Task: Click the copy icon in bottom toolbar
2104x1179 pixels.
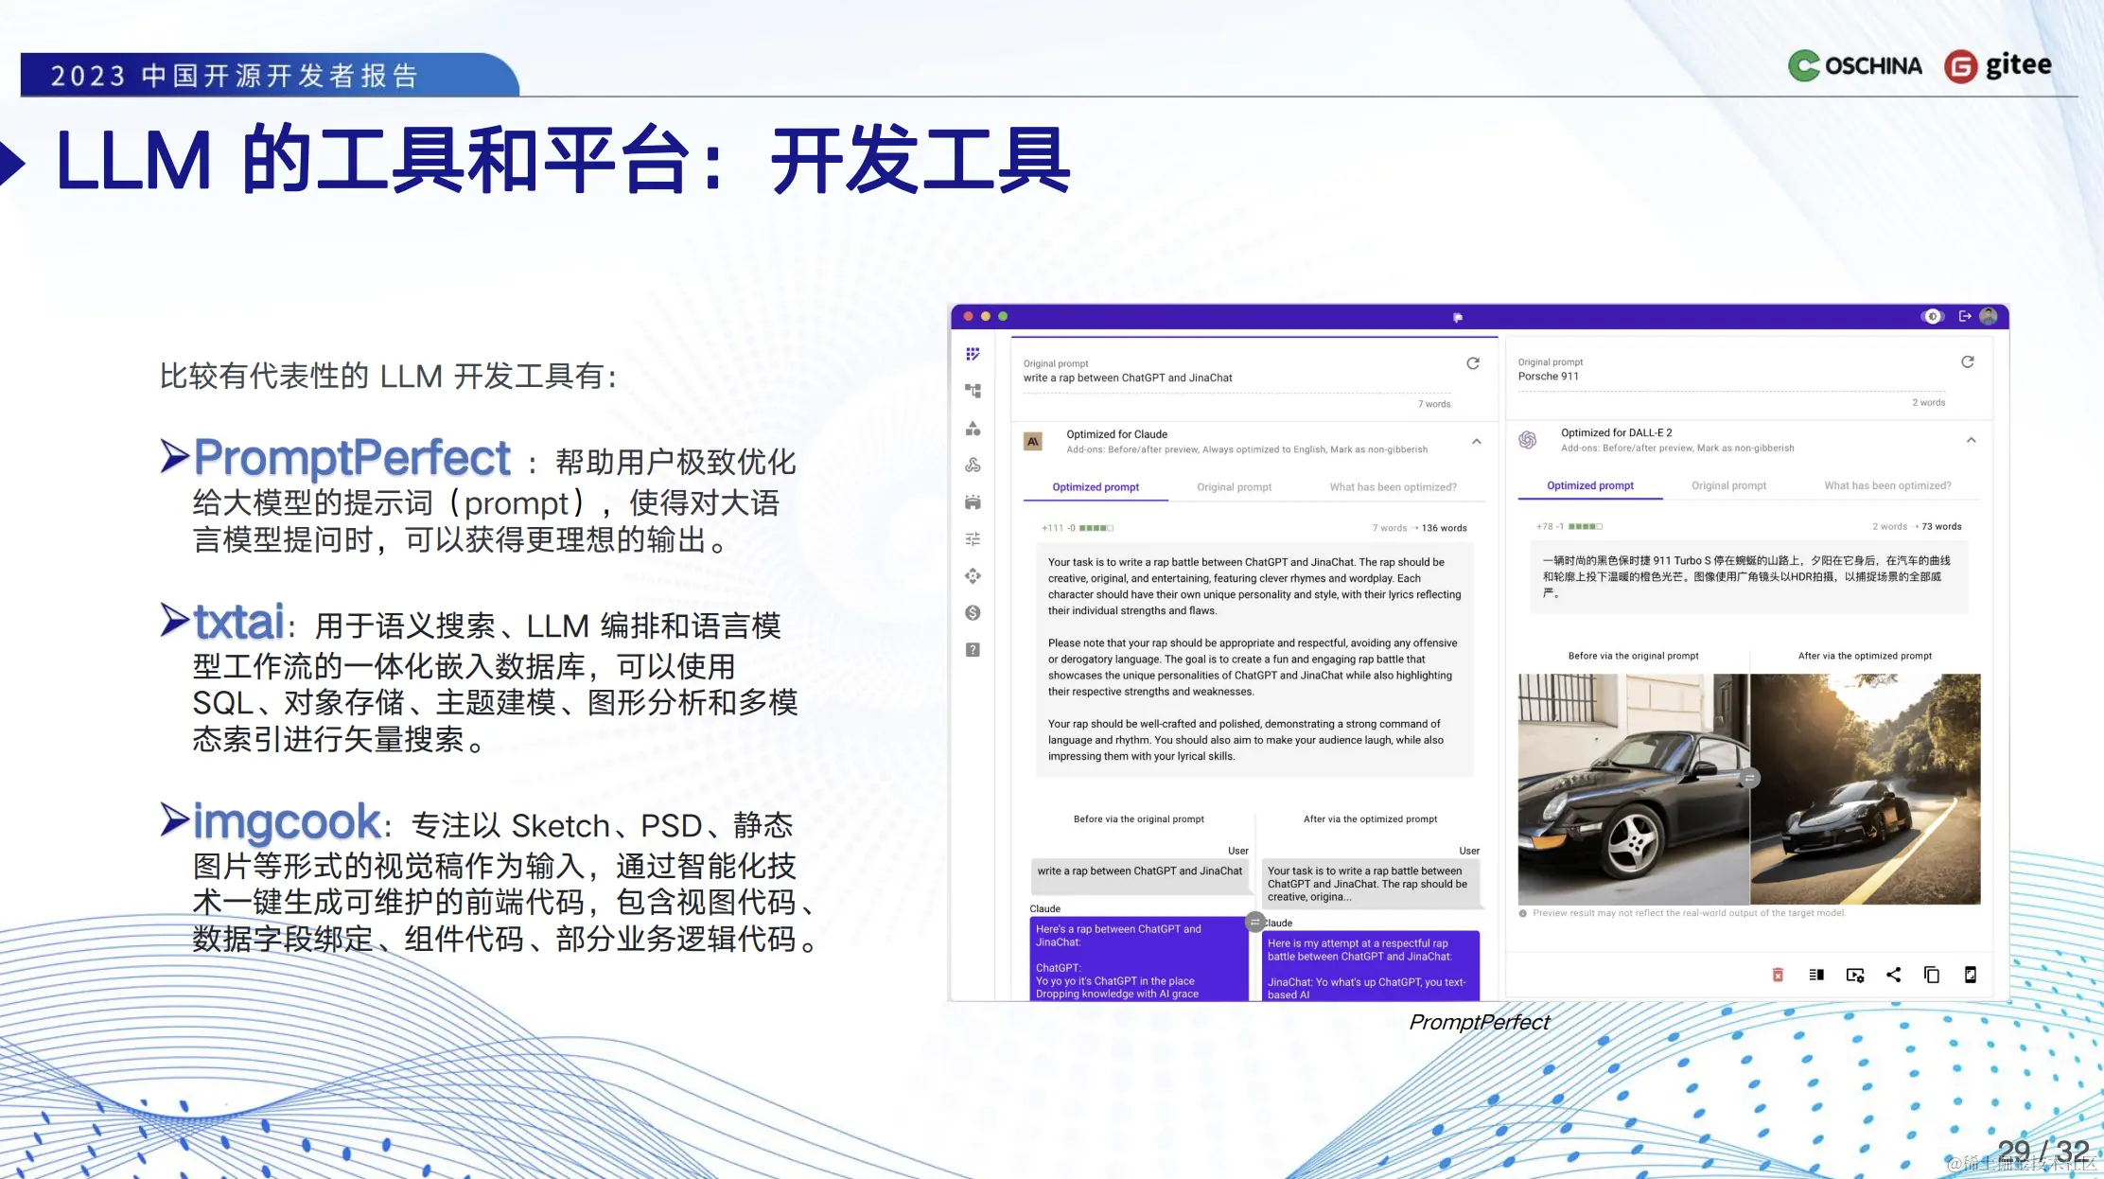Action: click(1932, 975)
